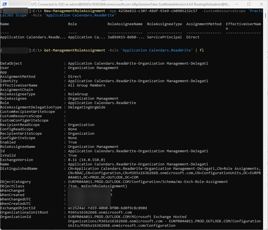Click the ExchangeVersion value 0.11 (14.0.550.0)

click(x=87, y=160)
